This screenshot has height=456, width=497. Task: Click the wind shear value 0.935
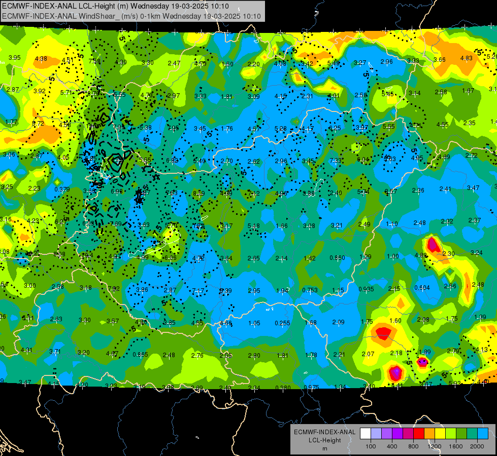pyautogui.click(x=366, y=289)
